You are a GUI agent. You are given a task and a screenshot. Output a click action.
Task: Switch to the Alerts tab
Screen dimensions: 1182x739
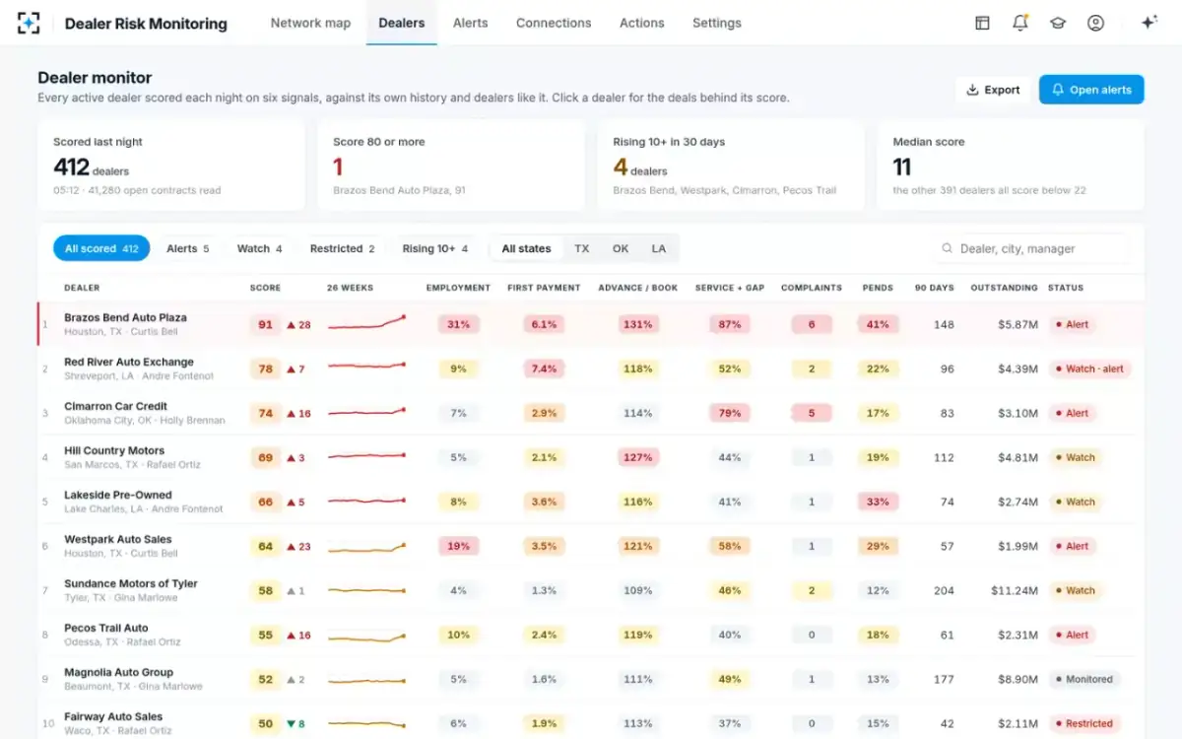click(470, 23)
